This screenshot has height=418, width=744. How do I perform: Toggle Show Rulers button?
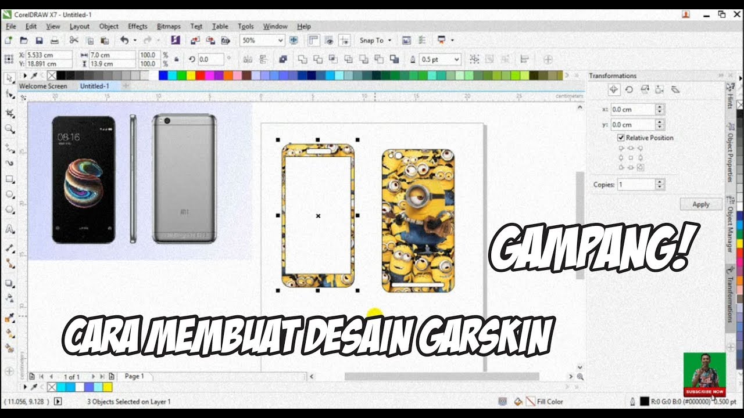click(x=314, y=41)
